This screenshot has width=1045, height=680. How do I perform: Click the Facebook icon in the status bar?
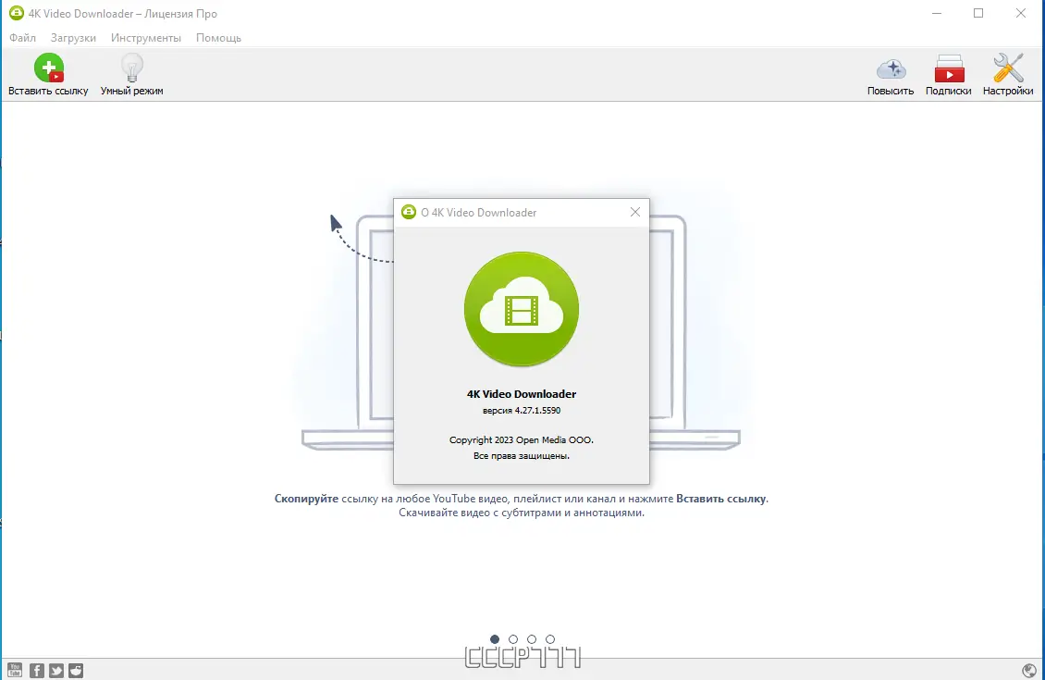(x=37, y=670)
